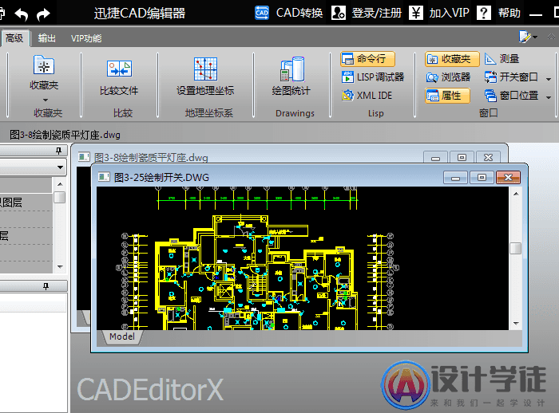Minimize the 图3-8绘制瓷质平灯座.dwg child window

[x=435, y=158]
